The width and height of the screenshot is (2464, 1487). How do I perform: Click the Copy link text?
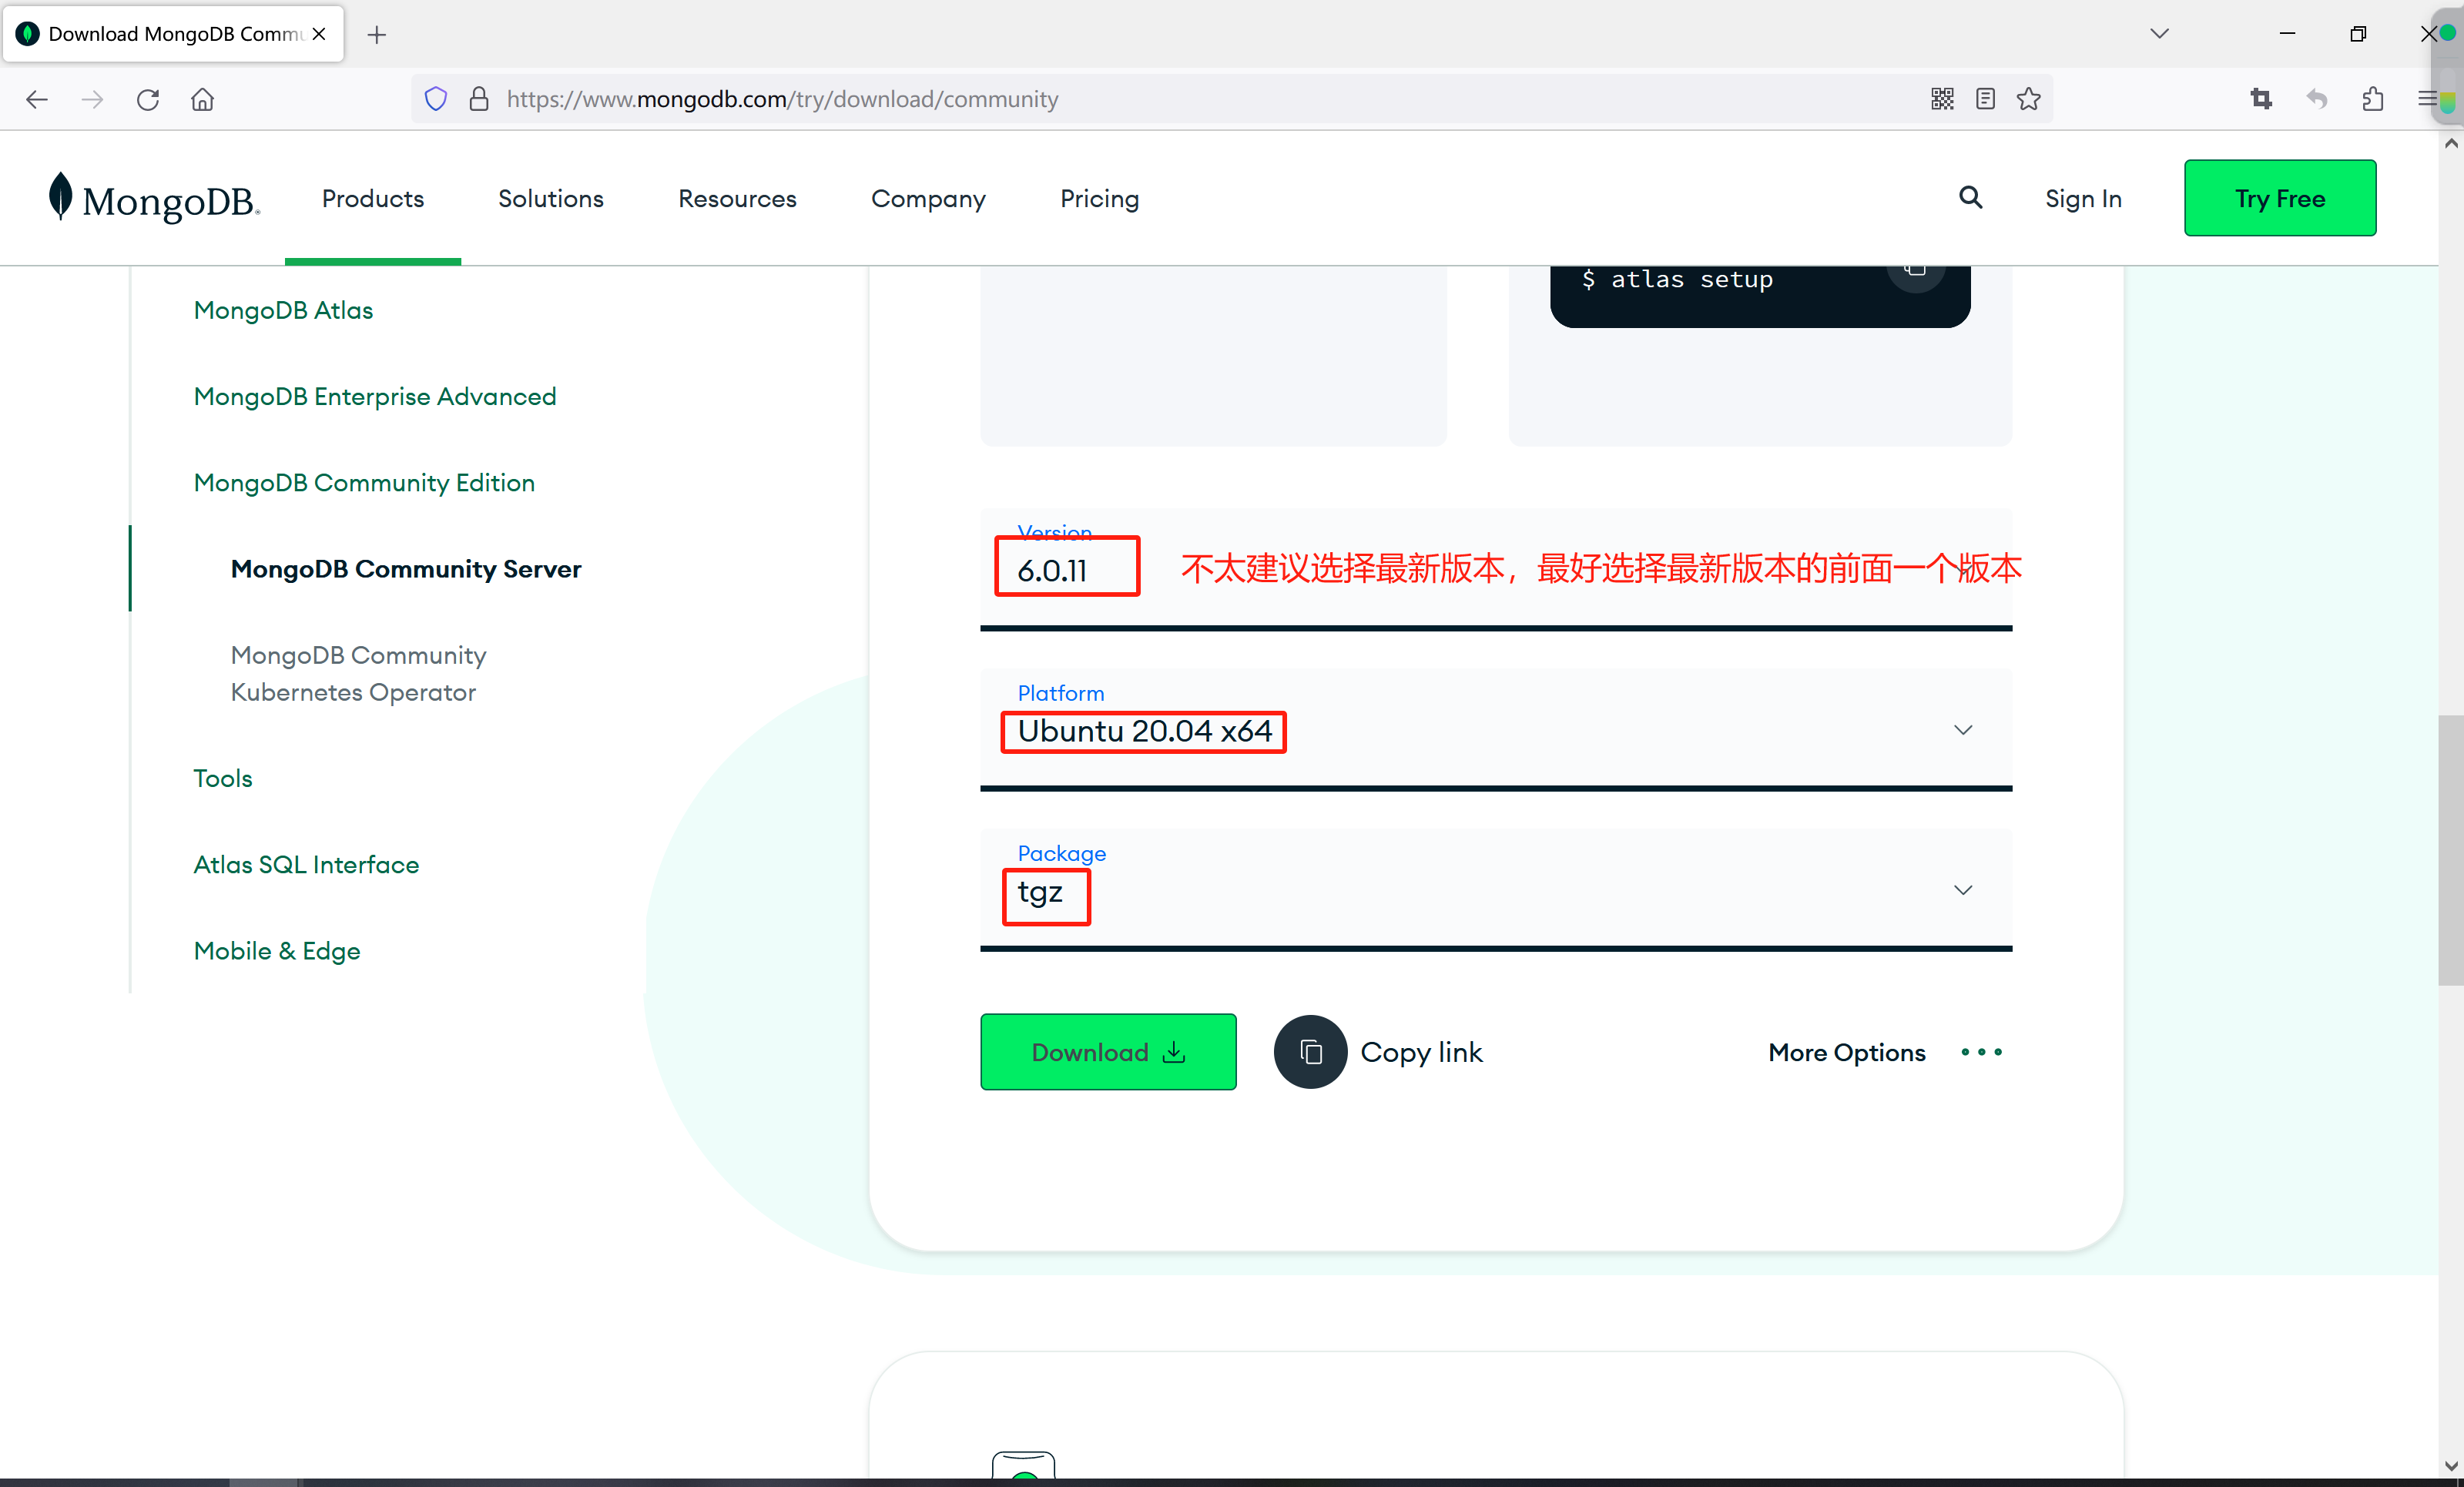1421,1053
